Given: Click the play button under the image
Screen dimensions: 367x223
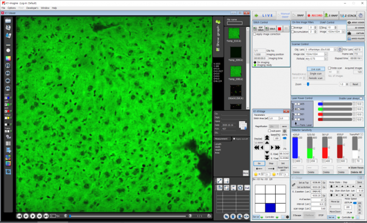Looking at the screenshot, I should (x=33, y=216).
